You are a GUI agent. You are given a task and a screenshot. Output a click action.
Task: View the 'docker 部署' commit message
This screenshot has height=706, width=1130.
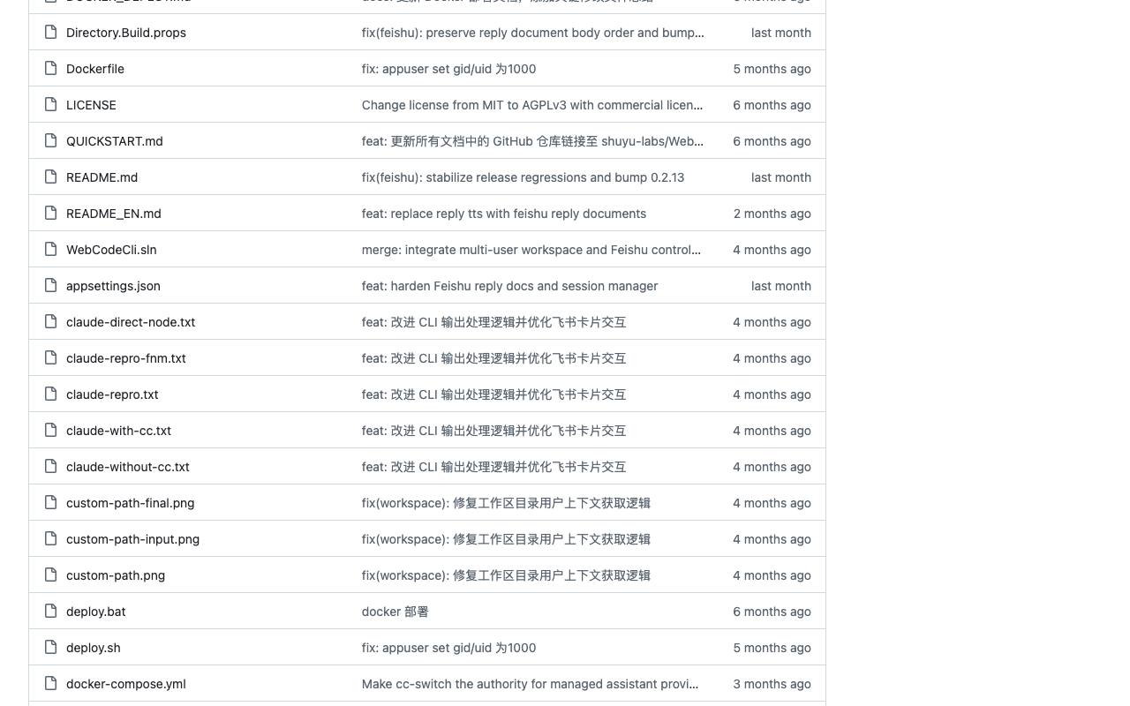click(x=395, y=612)
